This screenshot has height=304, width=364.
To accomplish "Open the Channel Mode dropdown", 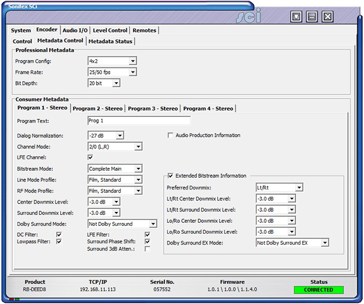I will pos(115,147).
